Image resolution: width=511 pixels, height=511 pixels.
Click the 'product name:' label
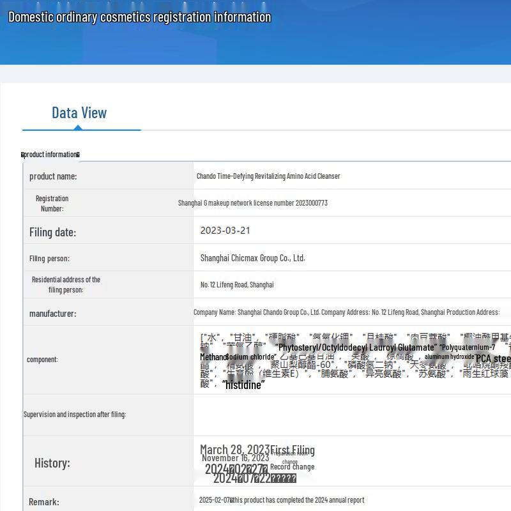(53, 176)
